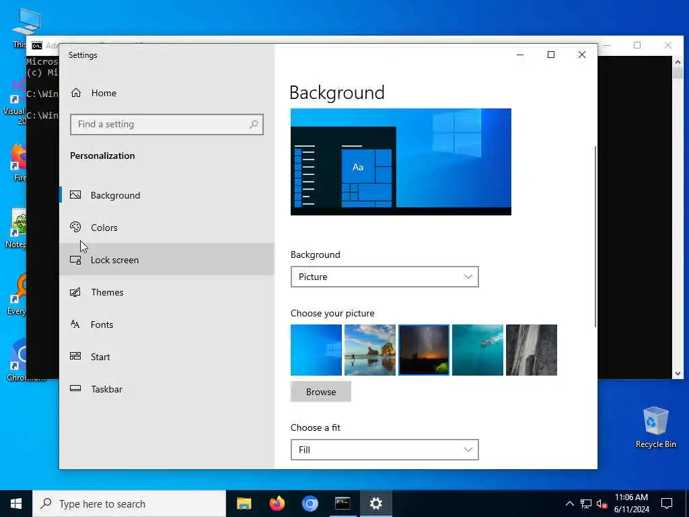Open the Themes settings page
Screen dimensions: 689x517
167,292
